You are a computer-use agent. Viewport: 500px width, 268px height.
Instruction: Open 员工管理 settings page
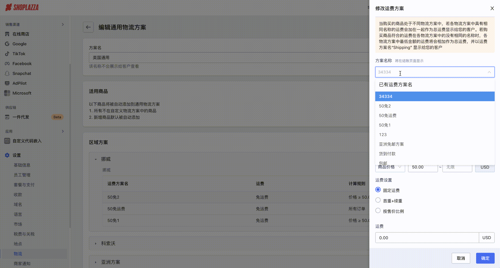click(22, 175)
